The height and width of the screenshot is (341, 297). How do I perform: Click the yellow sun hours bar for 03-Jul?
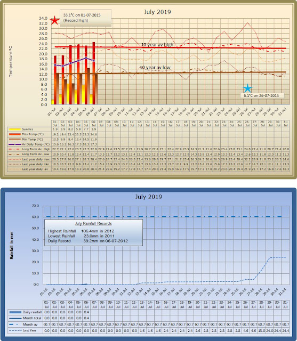68,94
